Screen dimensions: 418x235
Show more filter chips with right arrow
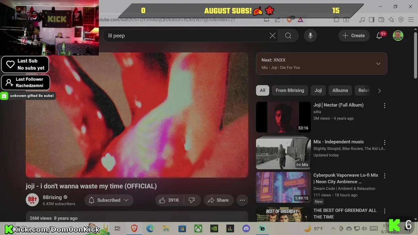[379, 91]
